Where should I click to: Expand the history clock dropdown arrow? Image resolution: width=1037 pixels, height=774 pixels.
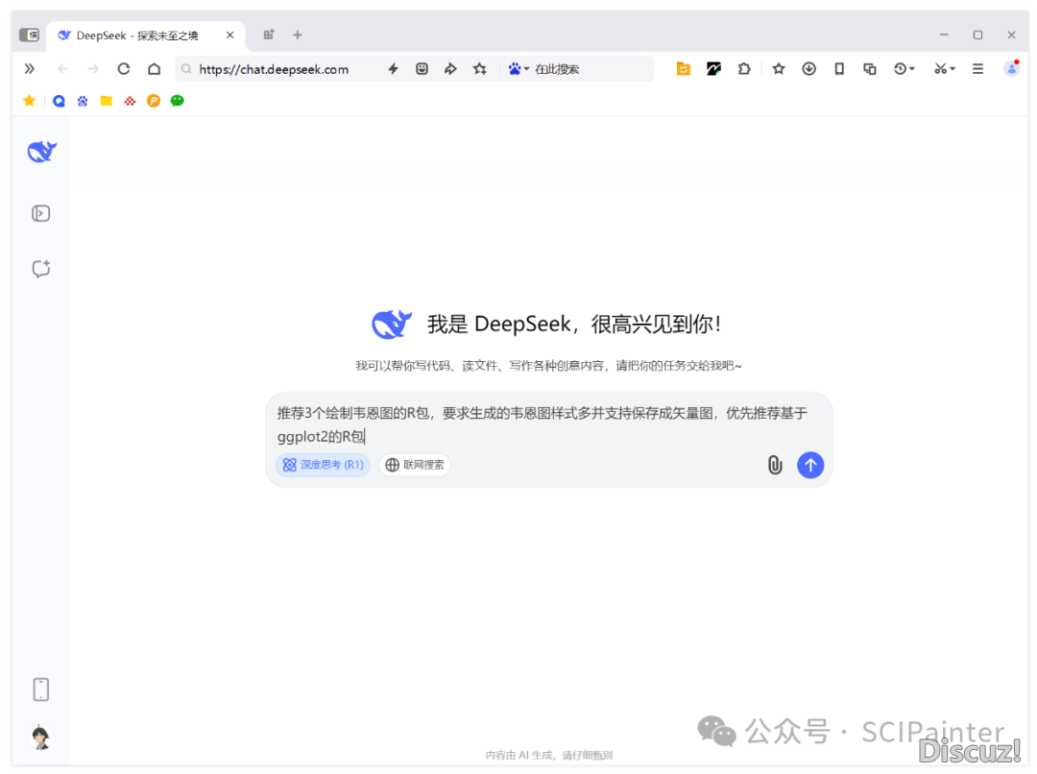[x=911, y=69]
